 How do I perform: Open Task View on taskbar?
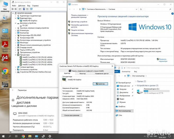pos(16,136)
